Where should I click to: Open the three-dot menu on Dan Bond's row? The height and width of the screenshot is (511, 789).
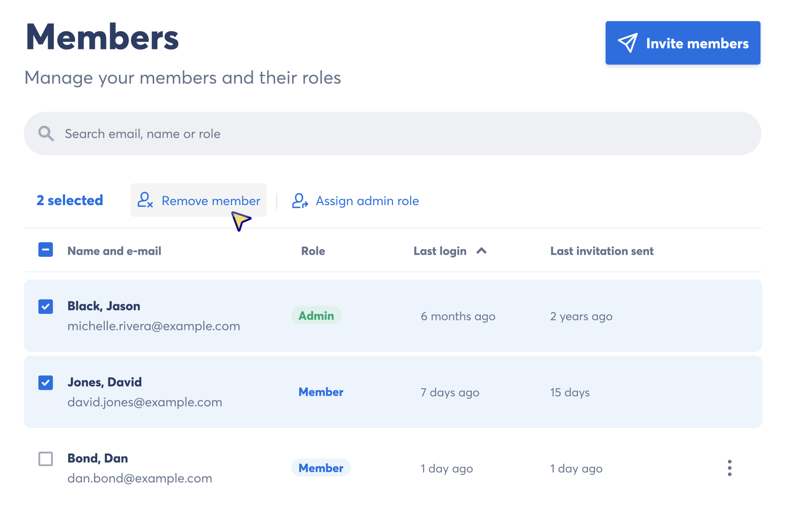coord(729,468)
